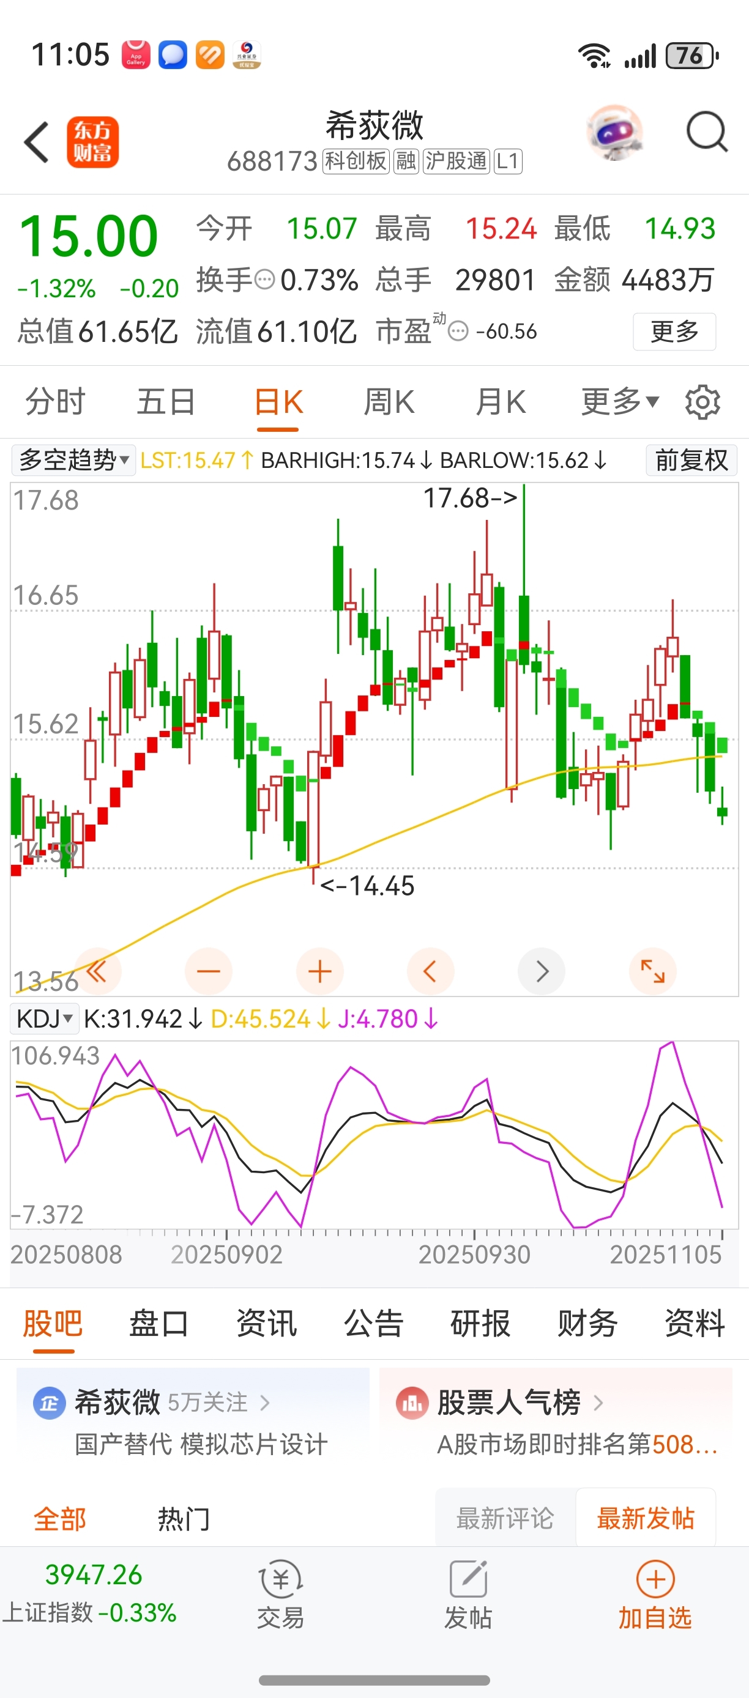
Task: Open 研报 tab
Action: tap(480, 1324)
